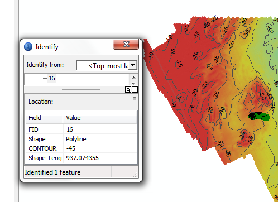The height and width of the screenshot is (202, 278).
Task: Toggle the panel split layout icon
Action: click(135, 90)
